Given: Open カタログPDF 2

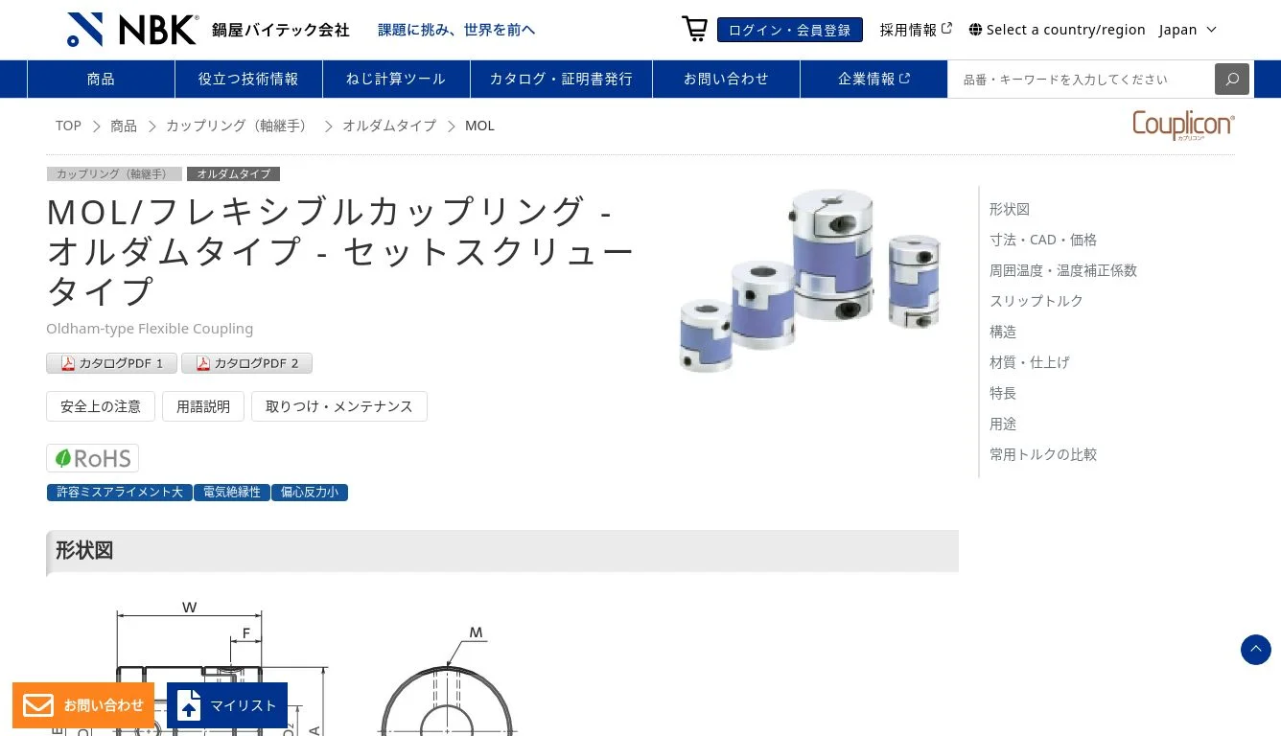Looking at the screenshot, I should (x=246, y=363).
